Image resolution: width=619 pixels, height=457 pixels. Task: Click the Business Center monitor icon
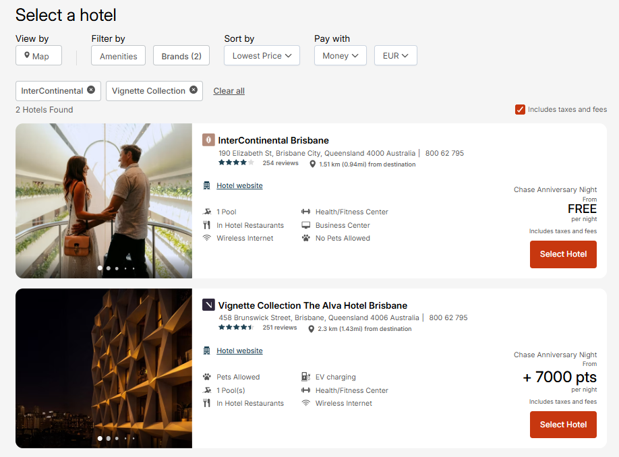tap(305, 225)
